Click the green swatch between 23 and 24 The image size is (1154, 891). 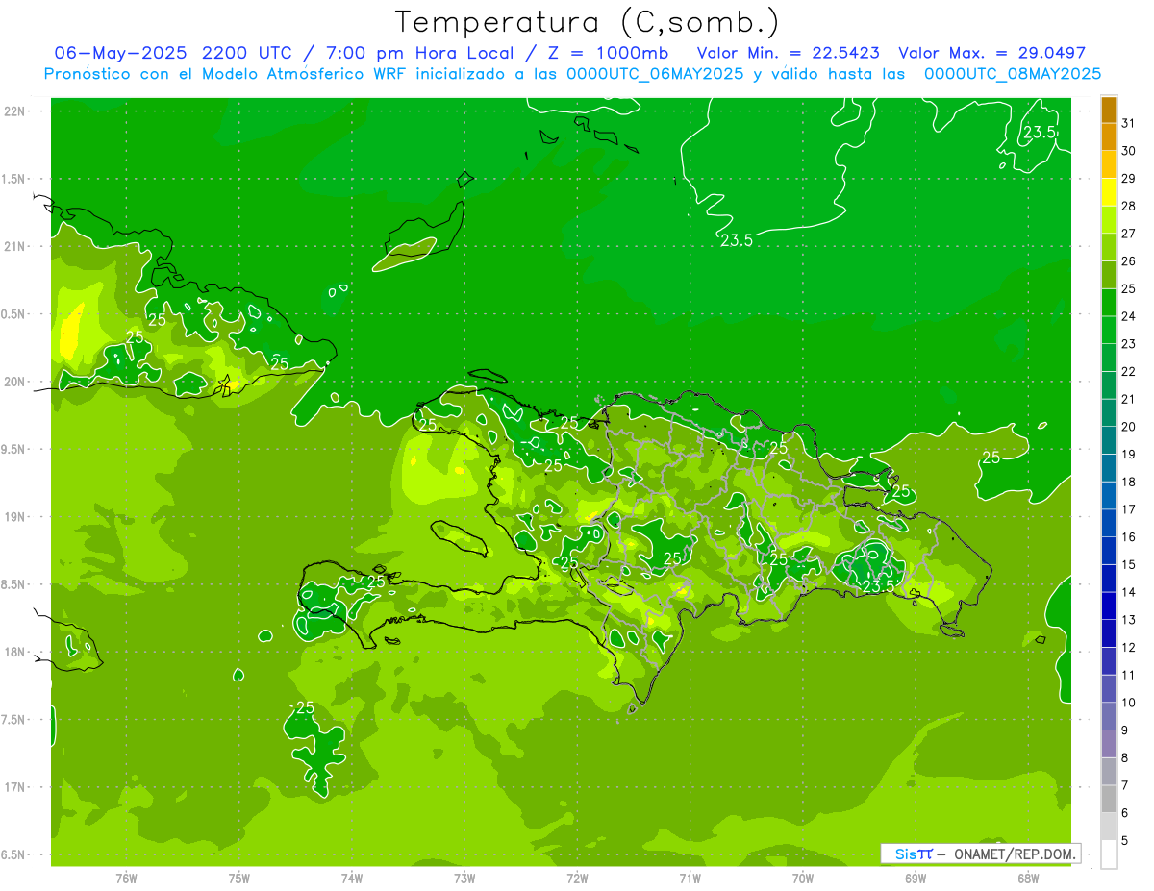(x=1109, y=330)
